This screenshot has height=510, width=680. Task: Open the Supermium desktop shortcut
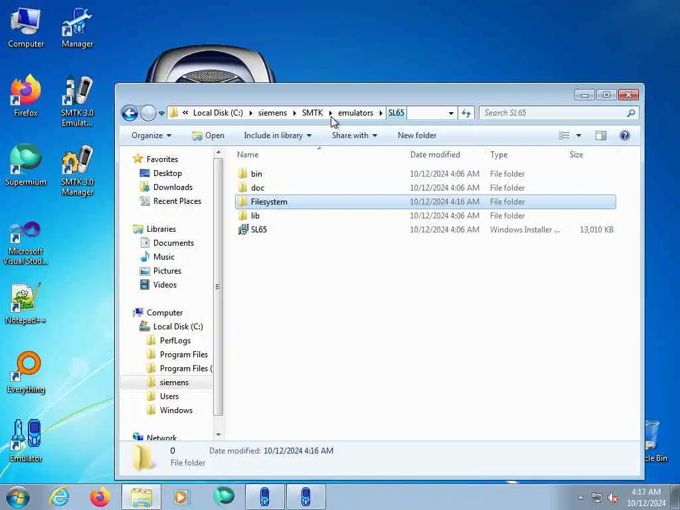(x=26, y=165)
